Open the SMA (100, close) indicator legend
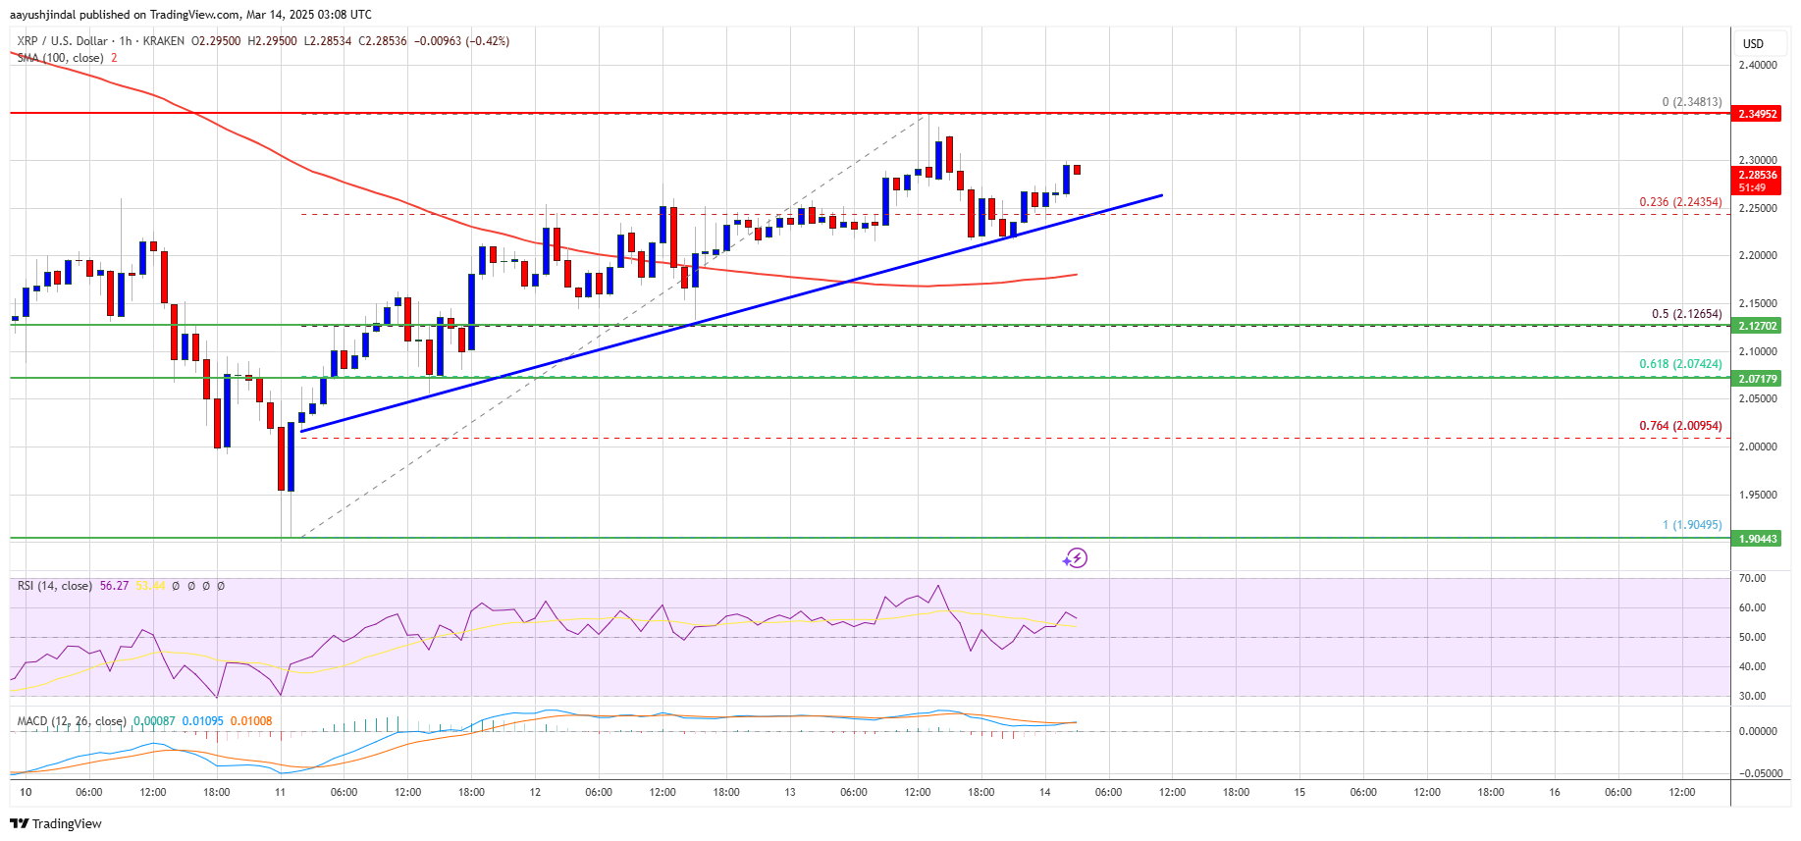The width and height of the screenshot is (1801, 841). [60, 58]
